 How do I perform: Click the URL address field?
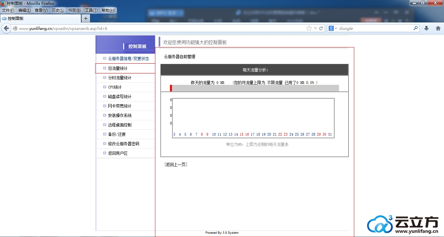click(x=162, y=28)
